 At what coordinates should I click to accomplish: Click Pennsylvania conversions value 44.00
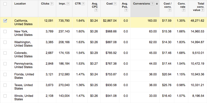tap(153, 64)
